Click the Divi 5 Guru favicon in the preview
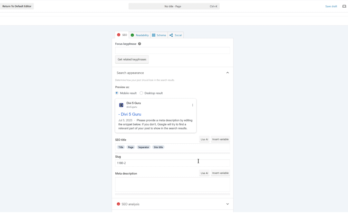The height and width of the screenshot is (217, 348). point(121,105)
